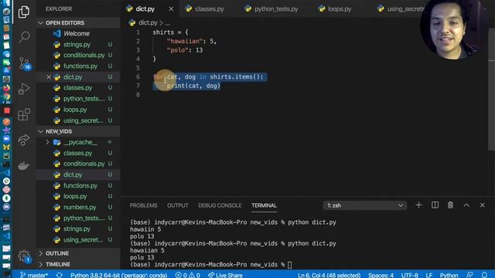
Task: Click the 'shirts = {' code on line 1
Action: tap(170, 32)
